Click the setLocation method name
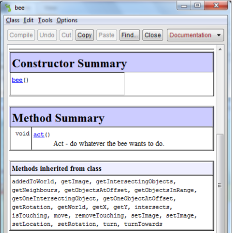This screenshot has width=232, height=233. tap(31, 224)
